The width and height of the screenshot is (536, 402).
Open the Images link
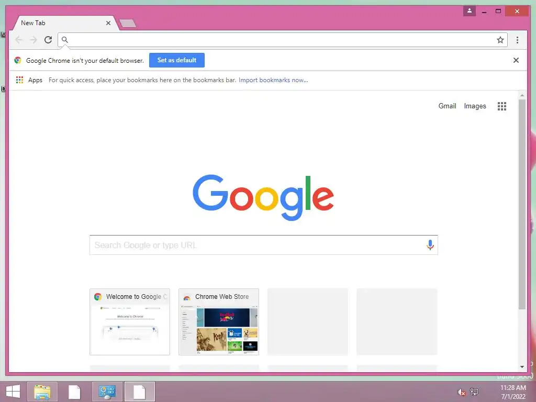[475, 106]
